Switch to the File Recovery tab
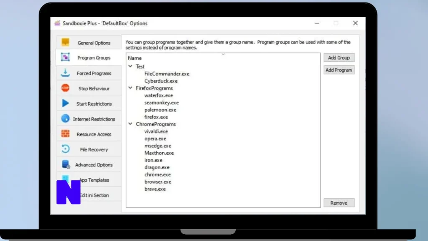Screen dimensions: 428x241 point(89,149)
